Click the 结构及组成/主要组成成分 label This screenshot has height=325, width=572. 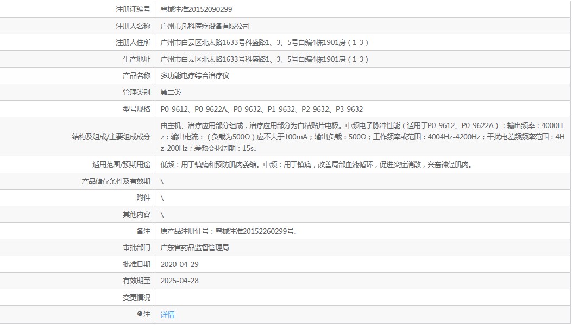[111, 137]
